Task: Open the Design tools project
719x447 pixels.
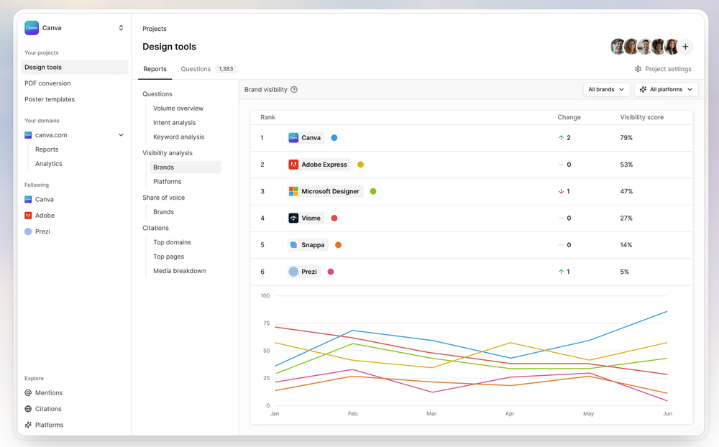Action: 74,67
